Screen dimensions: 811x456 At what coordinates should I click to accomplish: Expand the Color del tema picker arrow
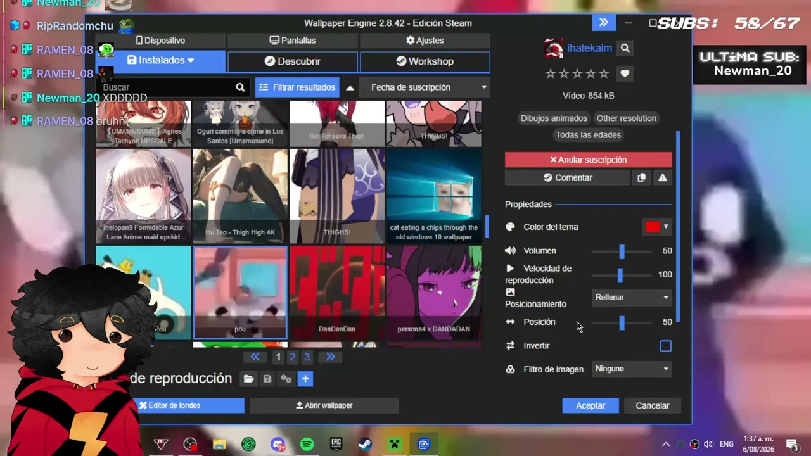[x=666, y=227]
